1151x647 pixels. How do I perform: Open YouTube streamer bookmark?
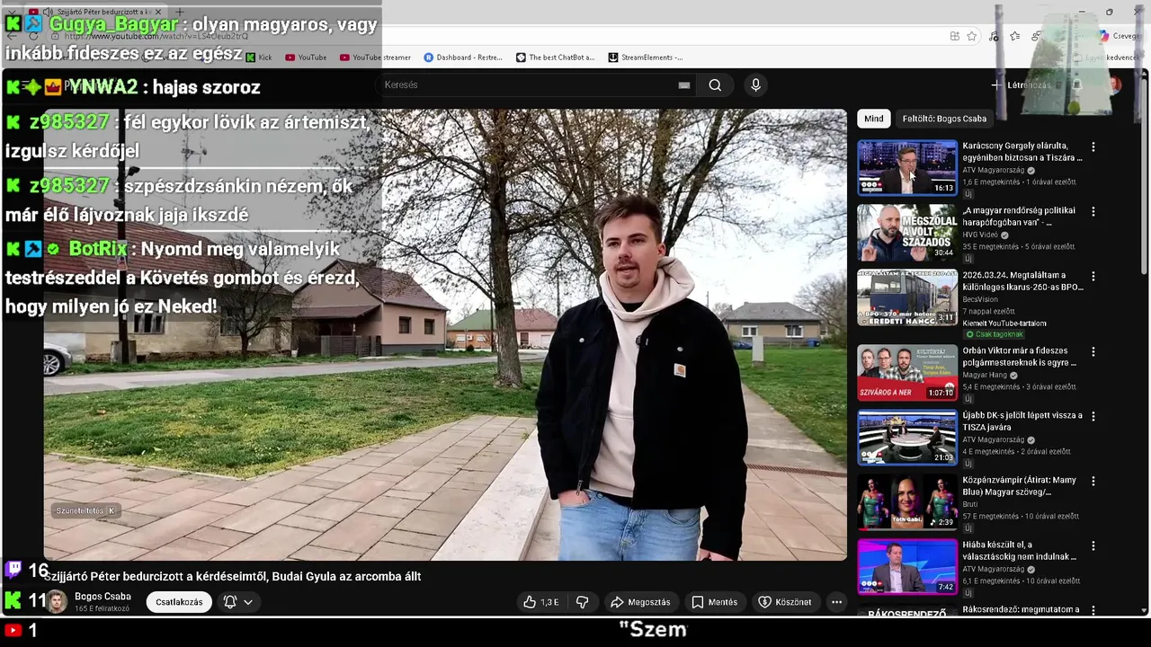375,58
